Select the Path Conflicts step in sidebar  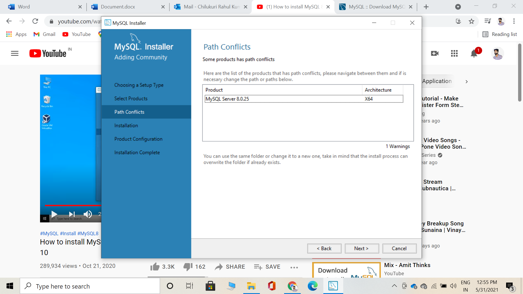pos(146,112)
